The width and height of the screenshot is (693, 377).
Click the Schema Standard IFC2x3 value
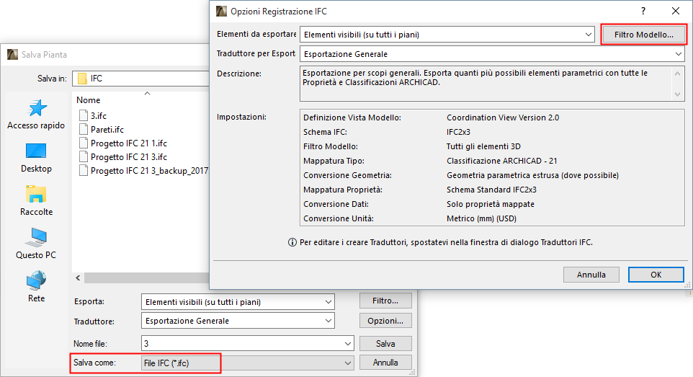pos(491,190)
